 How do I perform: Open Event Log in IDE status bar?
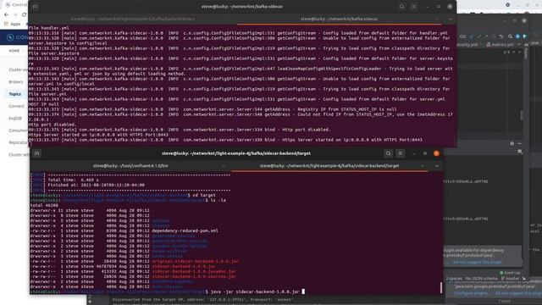point(510,273)
